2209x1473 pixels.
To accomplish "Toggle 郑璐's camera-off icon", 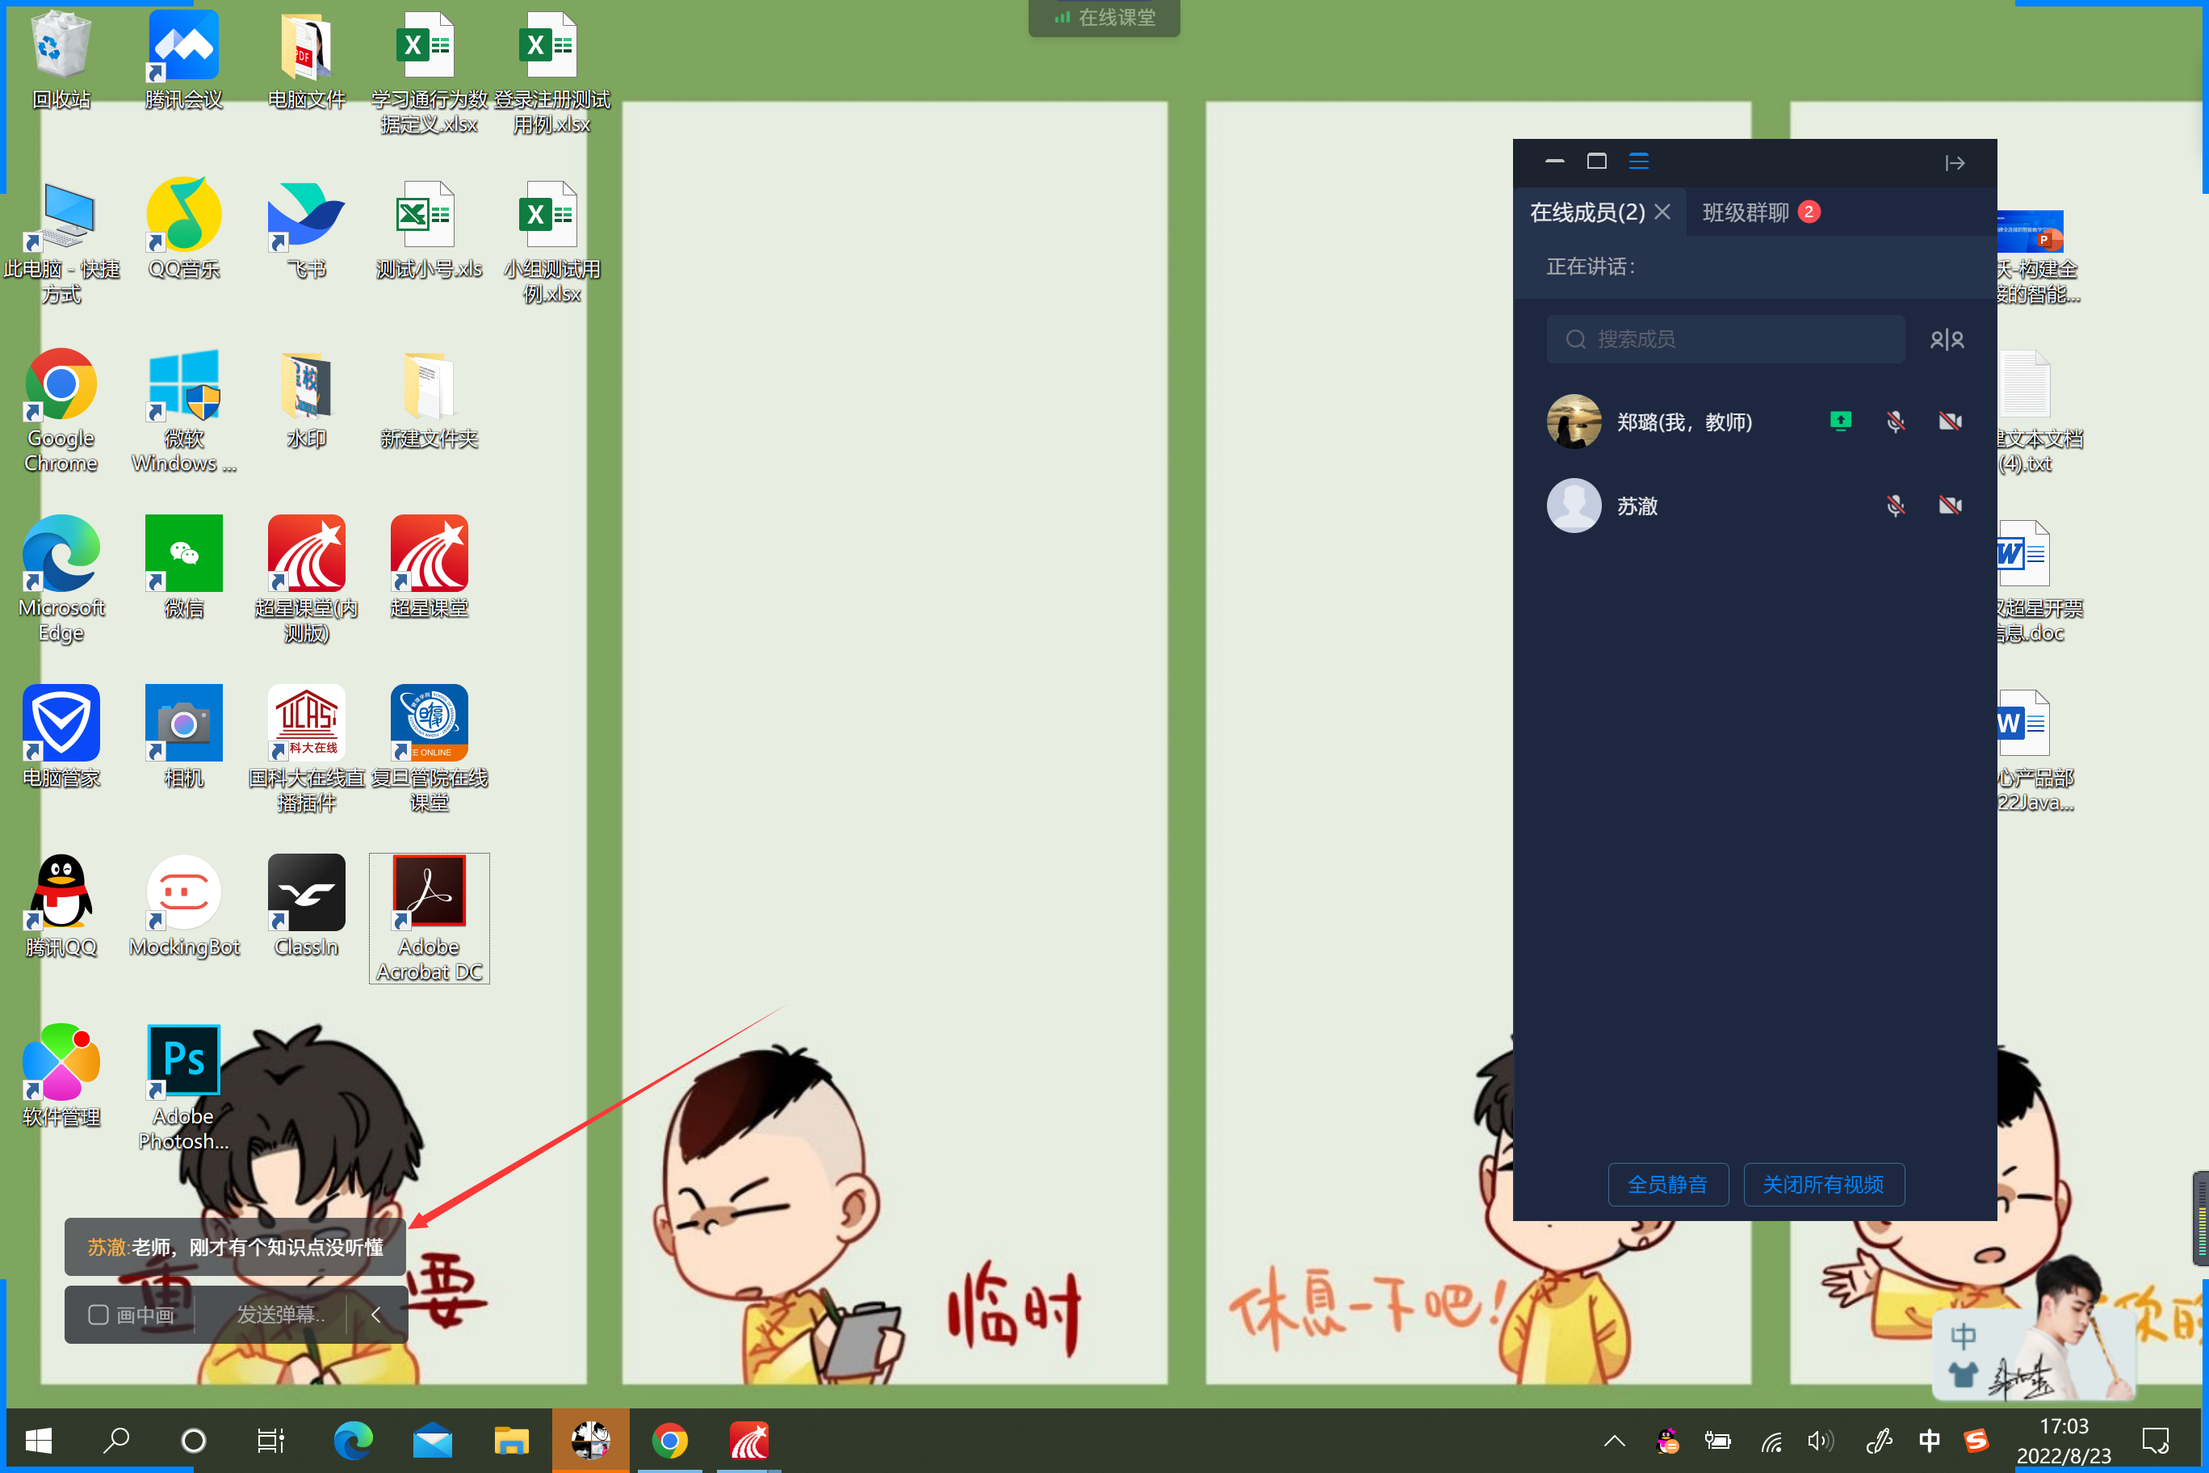I will tap(1950, 422).
